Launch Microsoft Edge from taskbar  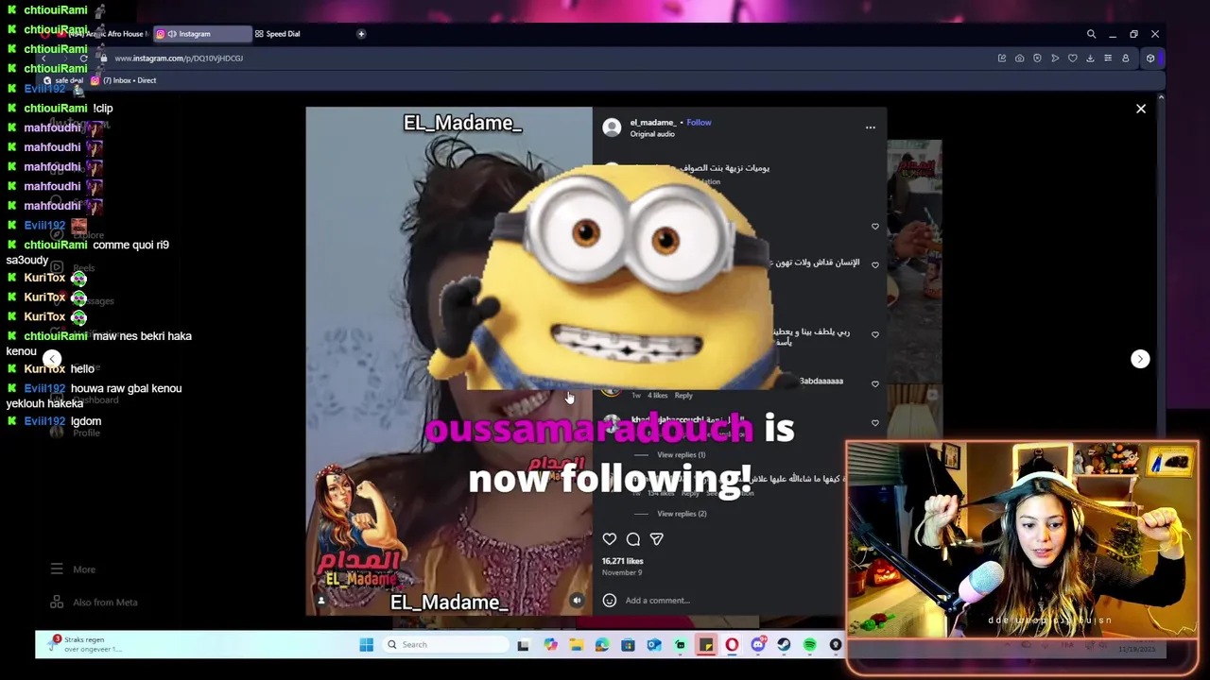(x=602, y=645)
